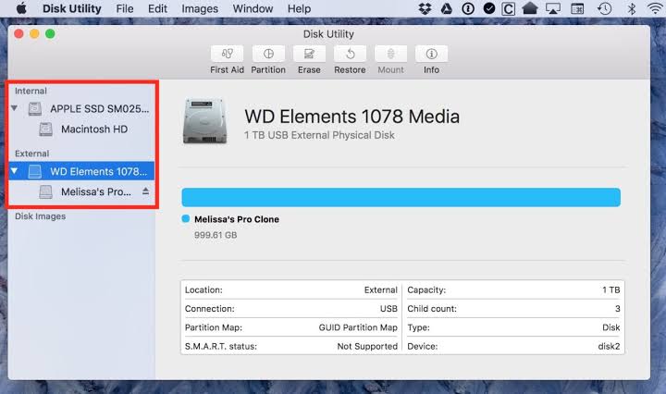Open the Google Drive menu bar icon
This screenshot has width=666, height=394.
click(x=447, y=8)
